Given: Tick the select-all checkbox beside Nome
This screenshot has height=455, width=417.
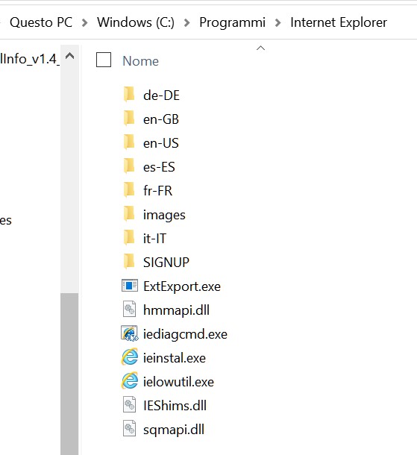Looking at the screenshot, I should [104, 60].
